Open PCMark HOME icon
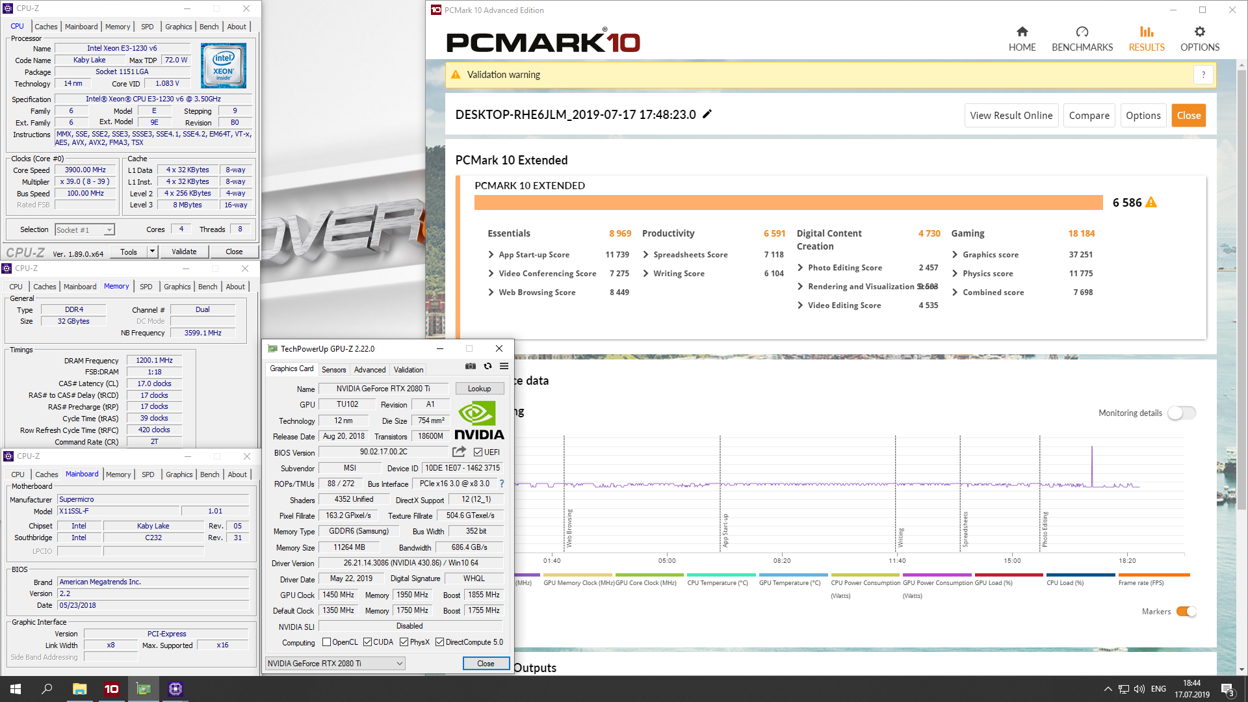The height and width of the screenshot is (702, 1248). [1022, 32]
